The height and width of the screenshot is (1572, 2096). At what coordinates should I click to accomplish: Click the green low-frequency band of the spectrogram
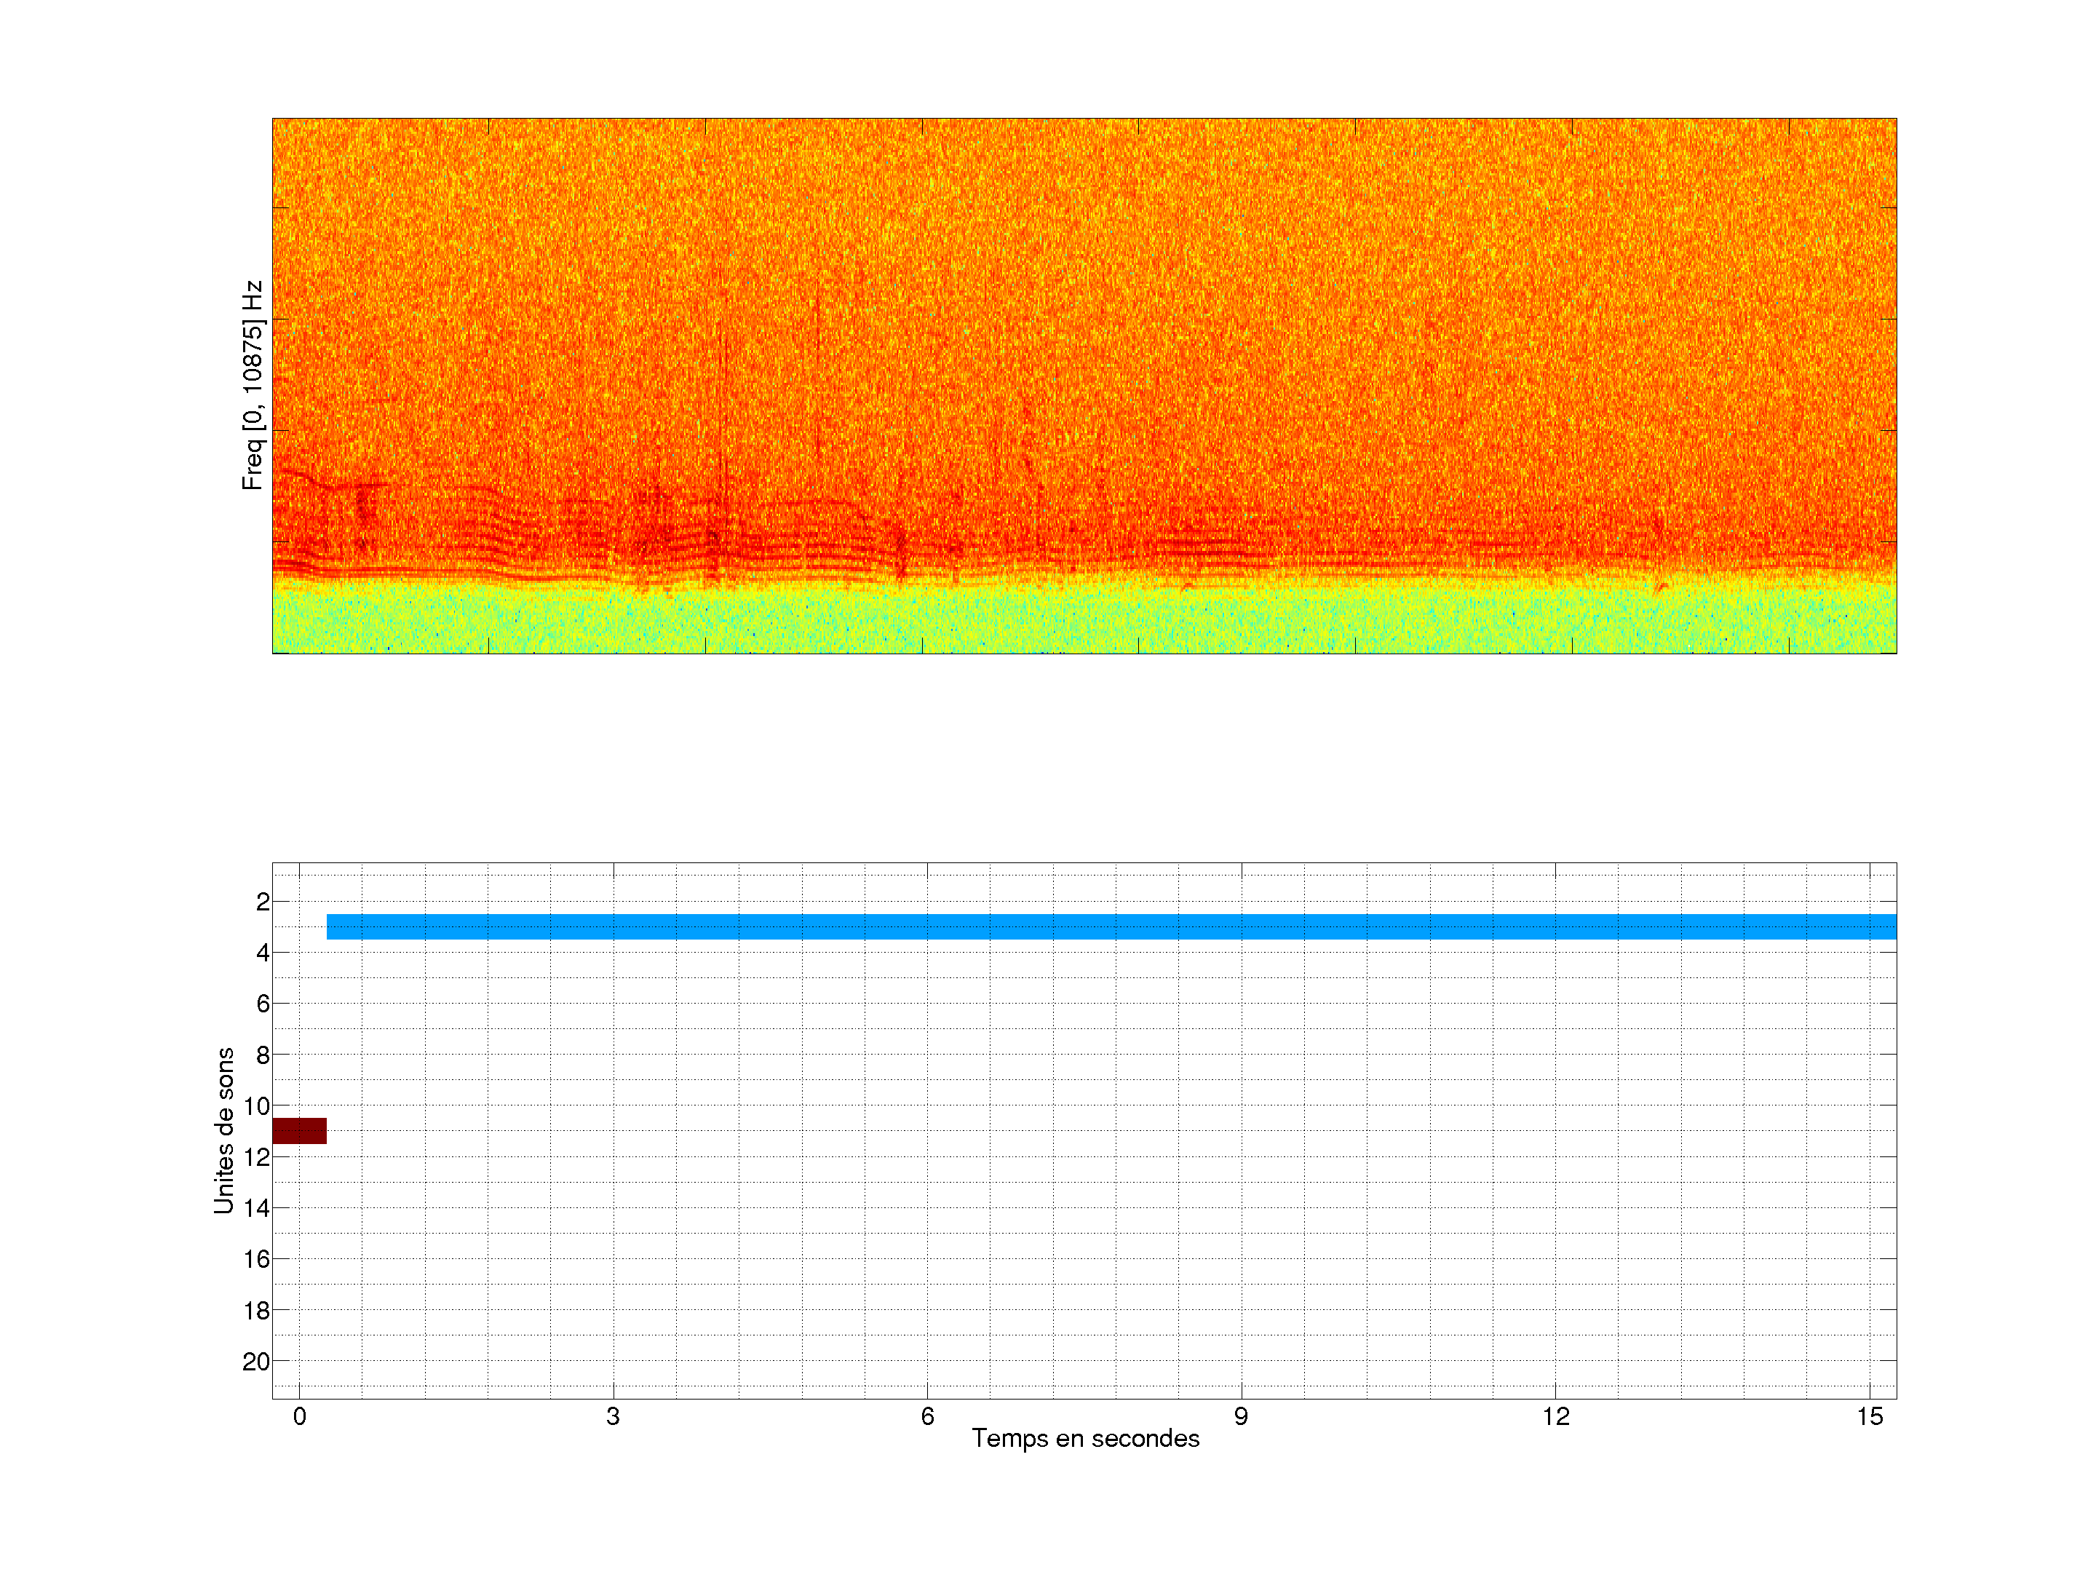point(1084,621)
